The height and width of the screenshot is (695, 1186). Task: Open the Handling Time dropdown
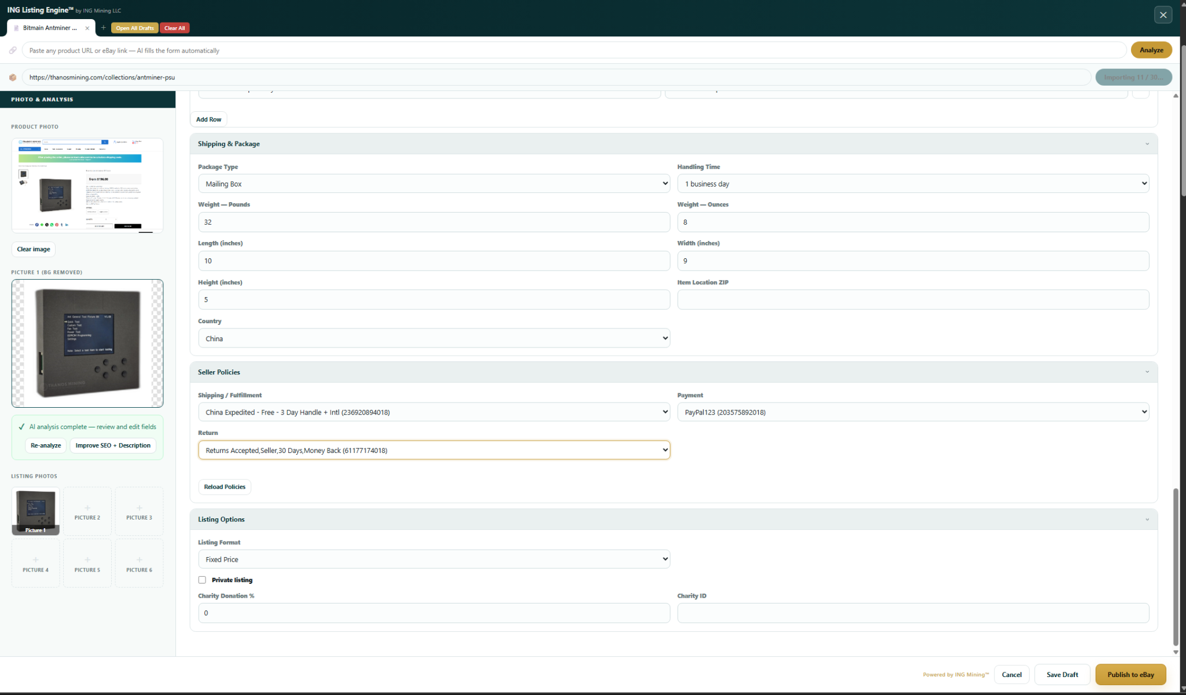[x=913, y=184]
